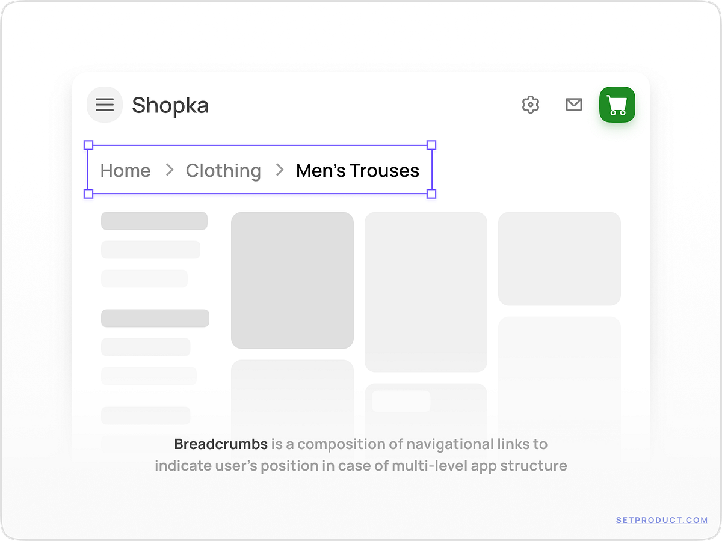
Task: Open the hamburger navigation menu
Action: [x=104, y=105]
